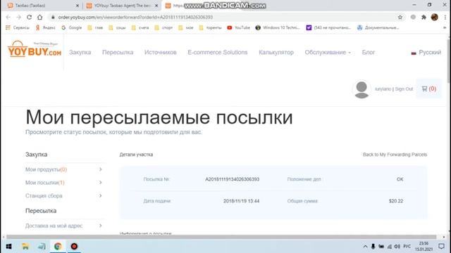
Task: Close the YOYbuy Taobao Agent tab
Action: [x=156, y=6]
